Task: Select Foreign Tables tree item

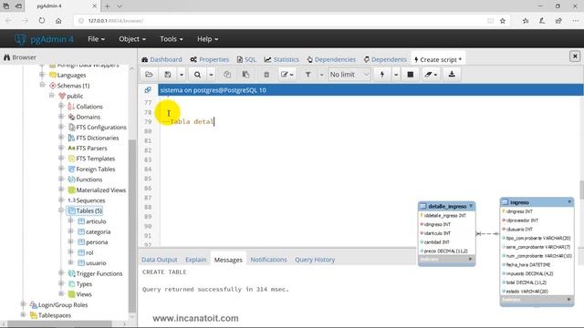Action: [x=95, y=169]
